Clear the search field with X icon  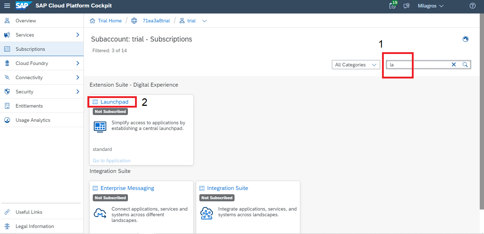tap(454, 65)
